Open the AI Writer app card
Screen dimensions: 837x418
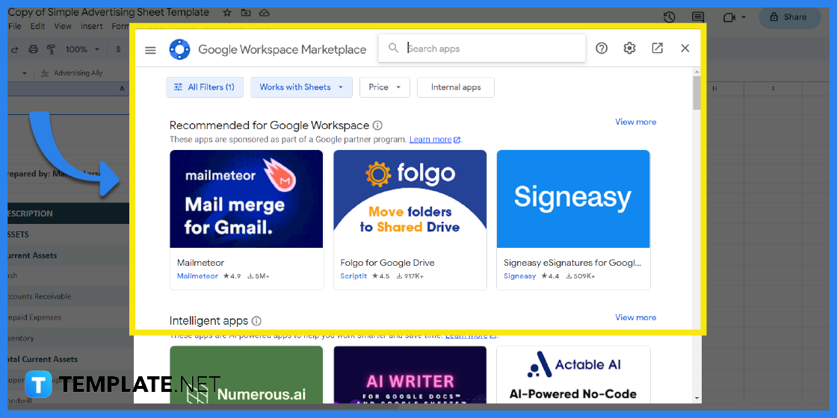click(410, 375)
